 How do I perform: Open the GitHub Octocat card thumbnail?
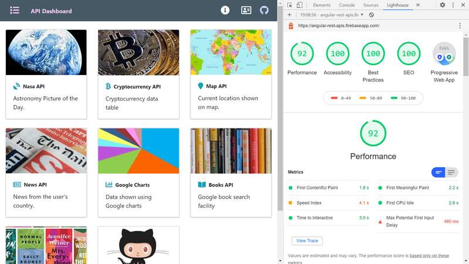click(x=138, y=245)
